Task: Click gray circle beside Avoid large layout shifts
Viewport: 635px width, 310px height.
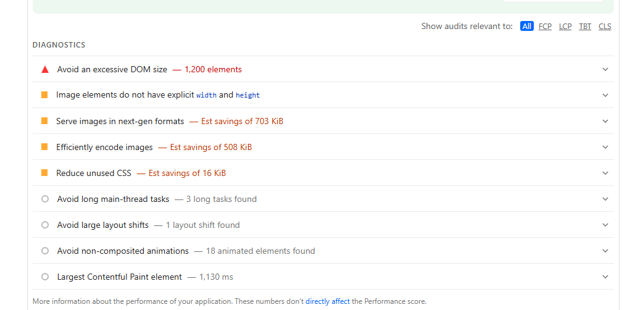Action: click(x=45, y=225)
